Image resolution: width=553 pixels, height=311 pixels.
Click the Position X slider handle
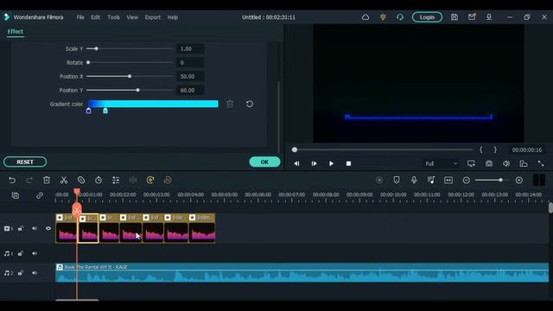click(130, 76)
